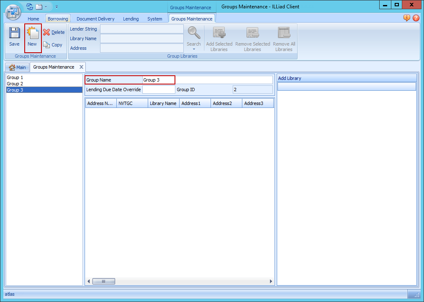
Task: Switch to the Borrowing ribbon tab
Action: point(58,19)
